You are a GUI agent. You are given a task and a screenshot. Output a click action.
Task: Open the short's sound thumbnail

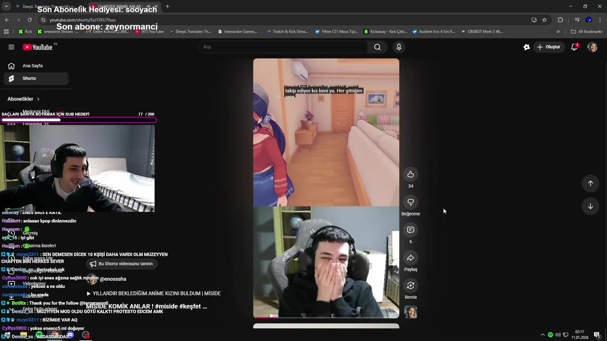(411, 312)
